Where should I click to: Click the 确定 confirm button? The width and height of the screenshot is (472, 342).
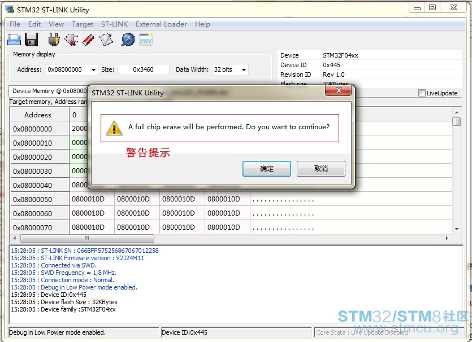[x=267, y=169]
